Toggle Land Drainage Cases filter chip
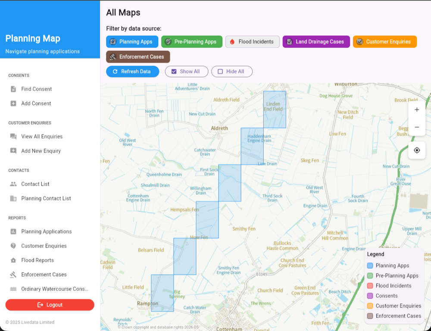 point(316,42)
